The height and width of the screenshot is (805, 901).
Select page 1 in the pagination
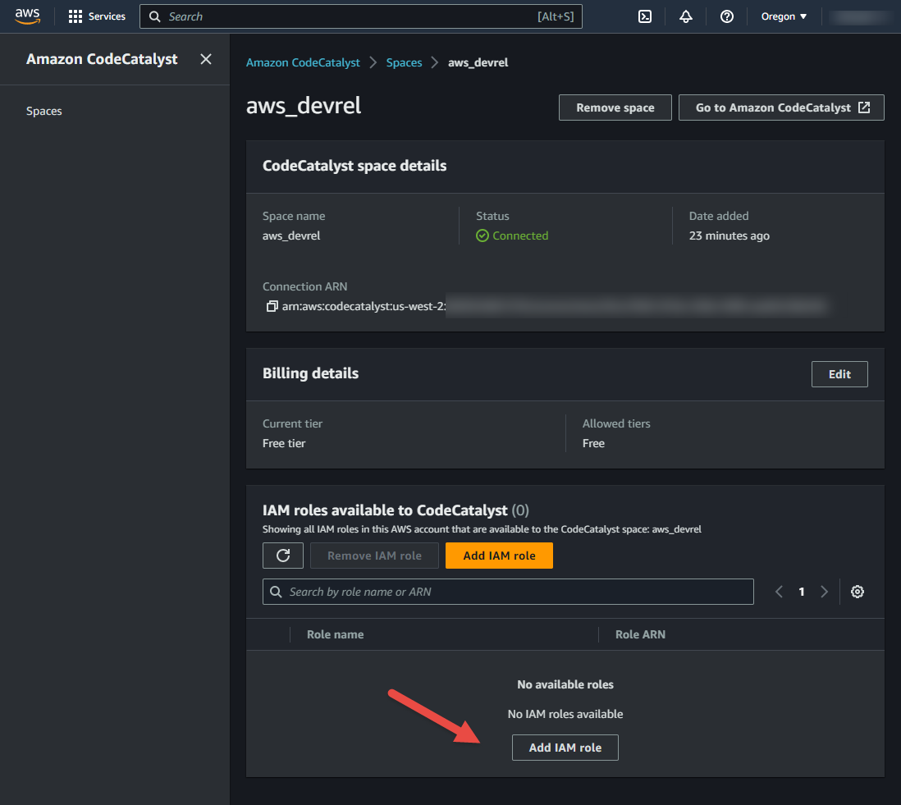click(x=801, y=592)
